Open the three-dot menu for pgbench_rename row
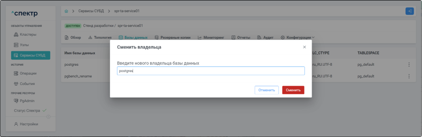 pyautogui.click(x=409, y=76)
